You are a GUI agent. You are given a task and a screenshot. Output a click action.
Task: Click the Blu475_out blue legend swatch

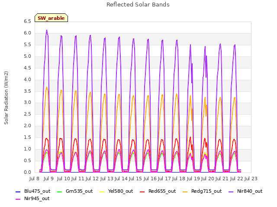tap(18, 191)
